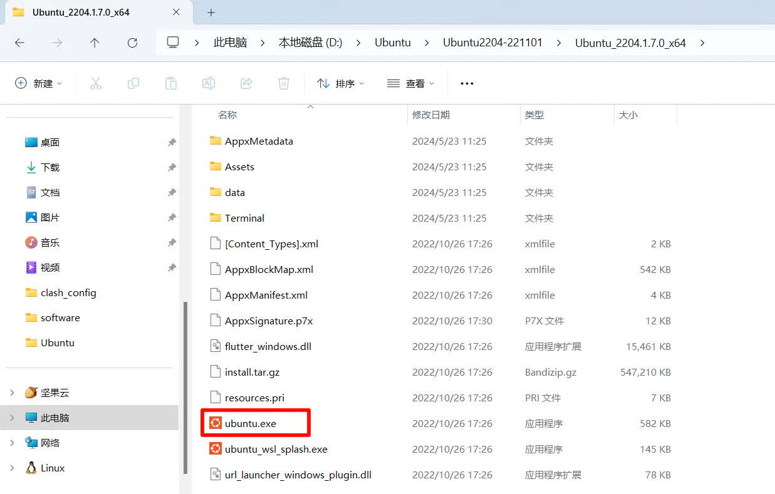This screenshot has height=494, width=775.
Task: Expand the Linux tree node
Action: click(x=12, y=468)
